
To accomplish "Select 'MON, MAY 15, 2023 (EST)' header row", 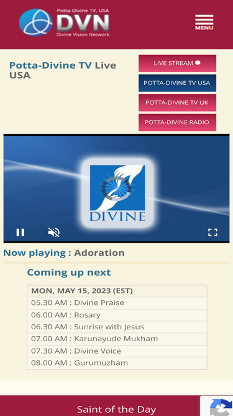I will point(117,291).
